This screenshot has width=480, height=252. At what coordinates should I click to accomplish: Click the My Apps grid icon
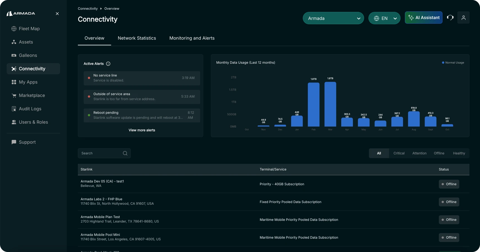(x=14, y=82)
